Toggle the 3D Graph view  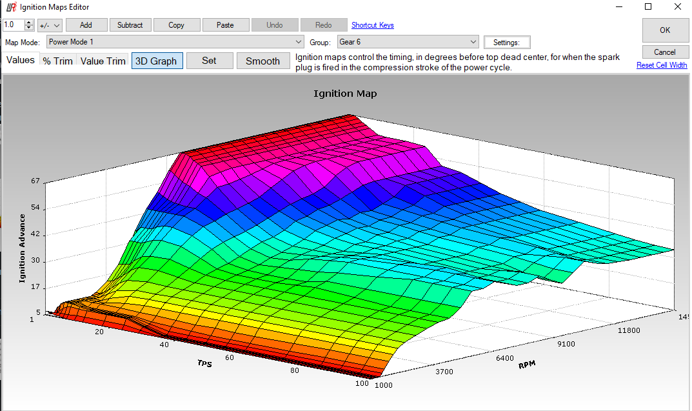point(157,61)
